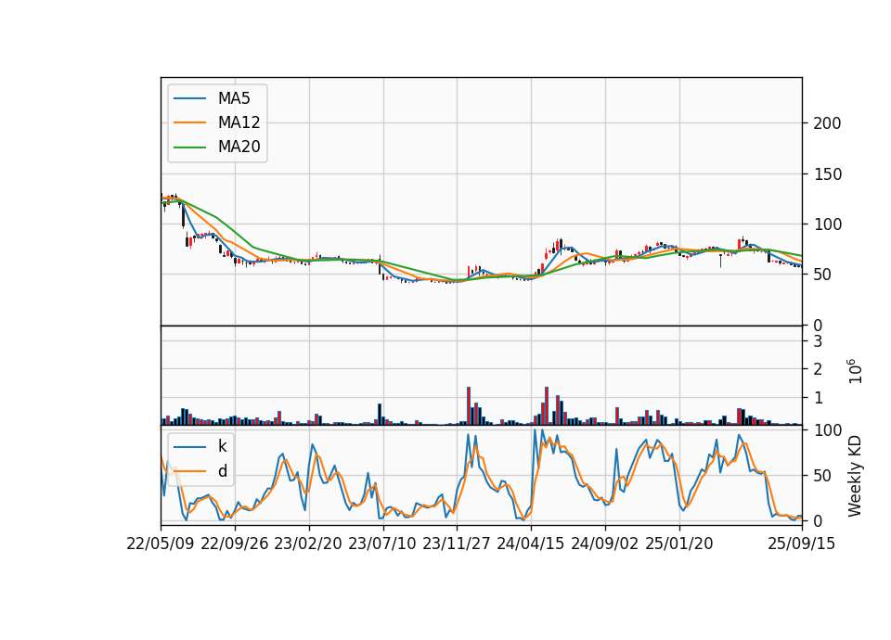Click the 50 price axis label on price chart

pyautogui.click(x=821, y=275)
